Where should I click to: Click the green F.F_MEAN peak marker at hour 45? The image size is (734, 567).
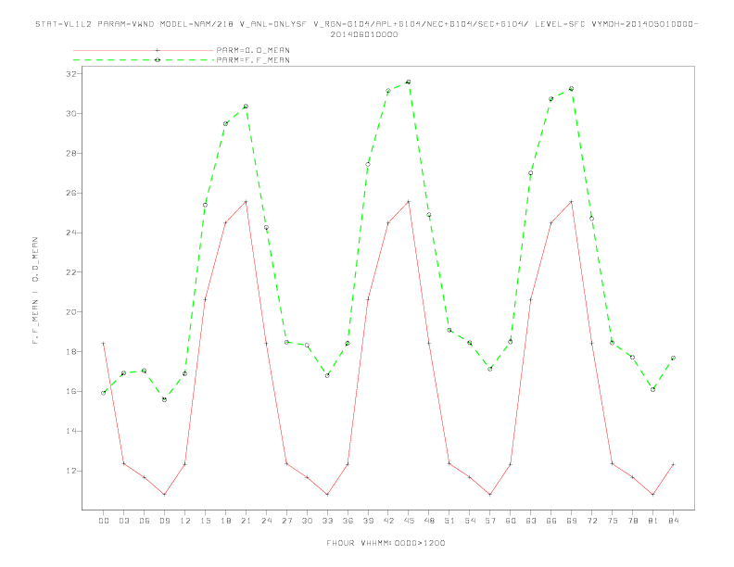point(408,82)
